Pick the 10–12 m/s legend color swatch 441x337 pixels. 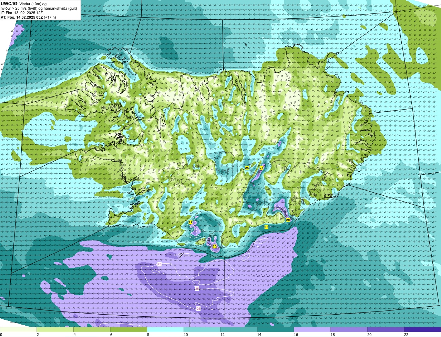click(202, 329)
